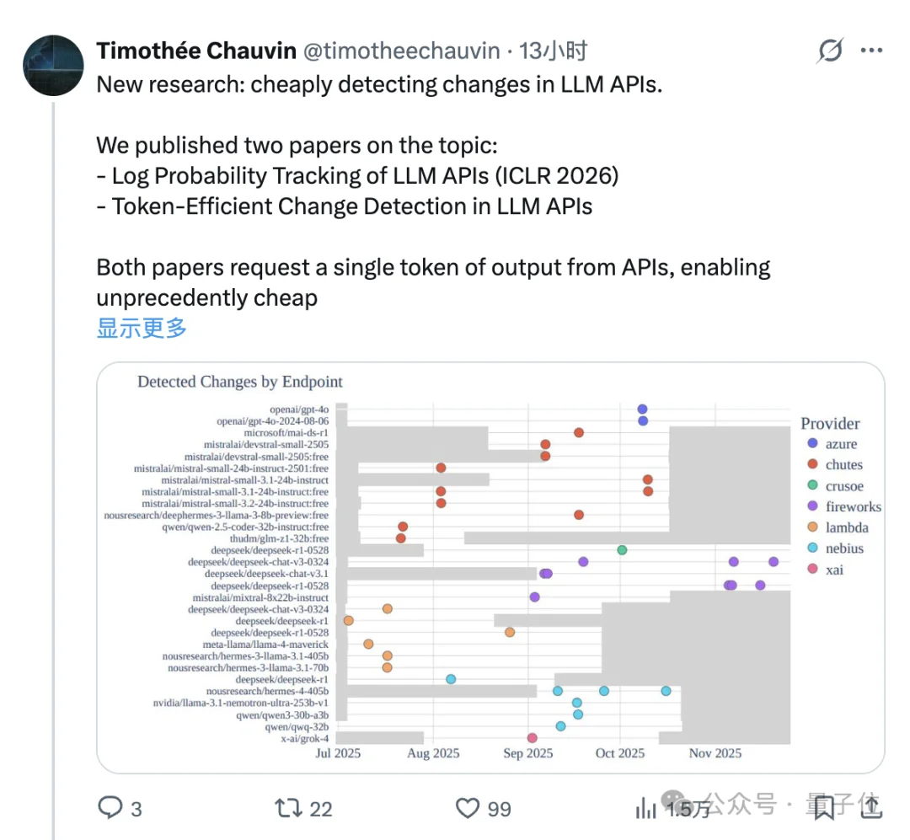Viewport: 910px width, 840px height.
Task: Select the fireworks purple color dot
Action: pos(811,506)
